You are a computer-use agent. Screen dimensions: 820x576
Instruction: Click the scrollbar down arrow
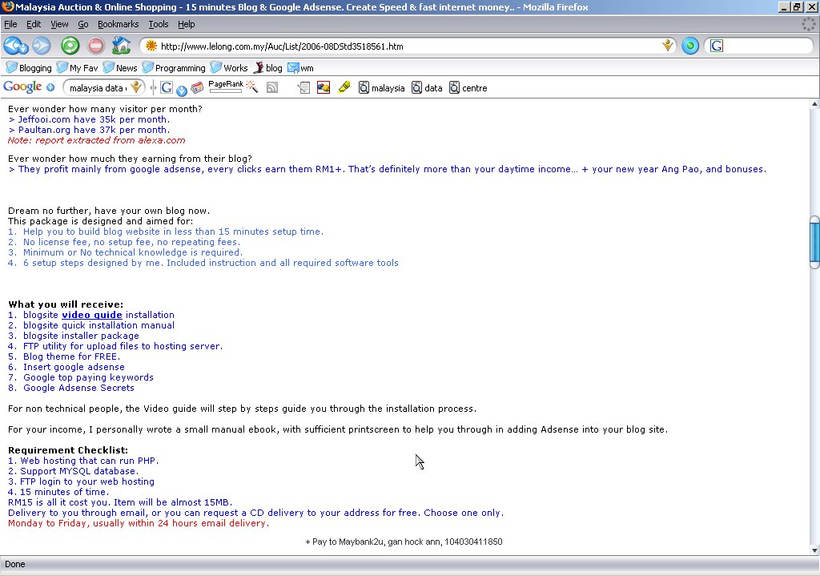[x=814, y=550]
